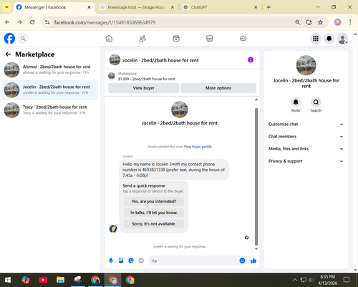Send quick reply Yes, are you interested?
Viewport: 358px width, 287px height.
[x=154, y=201]
